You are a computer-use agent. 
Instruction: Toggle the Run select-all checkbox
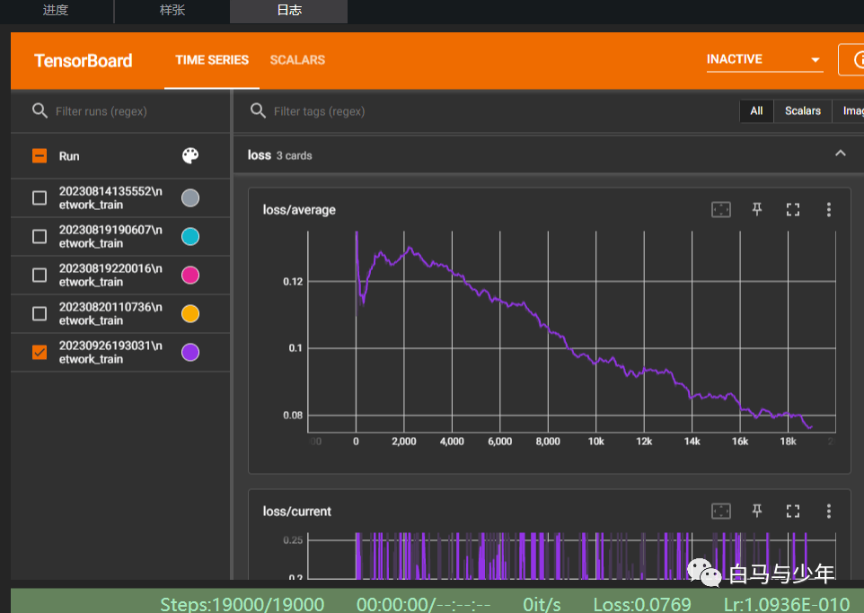tap(40, 156)
